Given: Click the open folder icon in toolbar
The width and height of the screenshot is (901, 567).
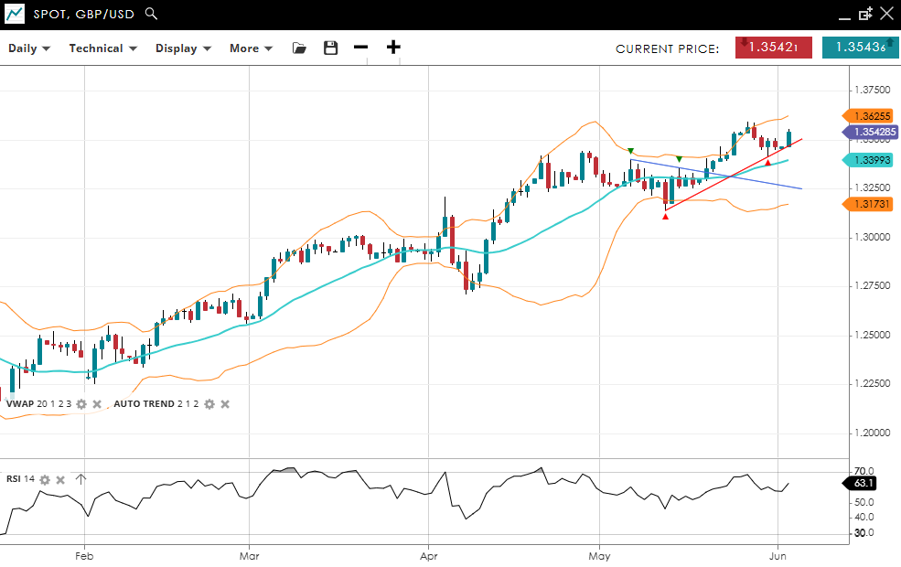Looking at the screenshot, I should click(x=299, y=48).
